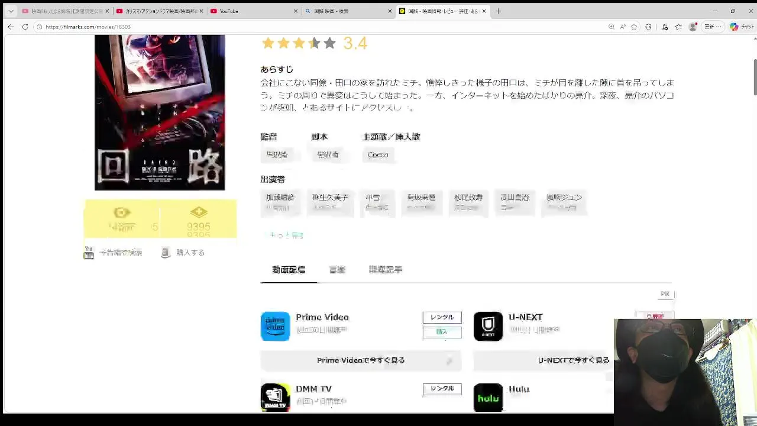Open the browser profile avatar
This screenshot has width=757, height=426.
[x=693, y=27]
